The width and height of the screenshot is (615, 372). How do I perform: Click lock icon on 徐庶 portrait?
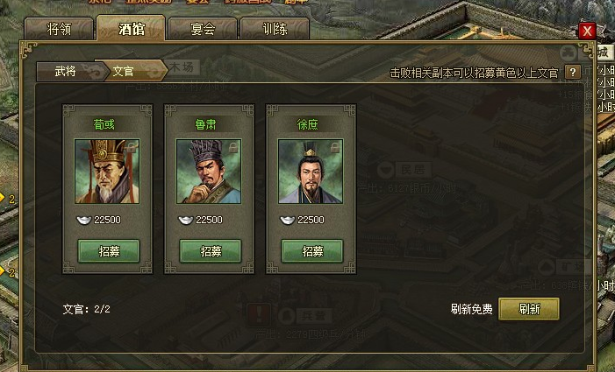(335, 147)
